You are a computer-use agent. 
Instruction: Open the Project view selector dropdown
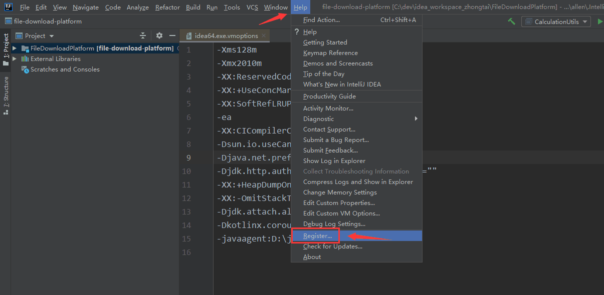(35, 35)
